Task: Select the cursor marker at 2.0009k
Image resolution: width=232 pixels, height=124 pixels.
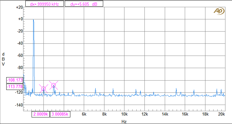Action: 43,88
